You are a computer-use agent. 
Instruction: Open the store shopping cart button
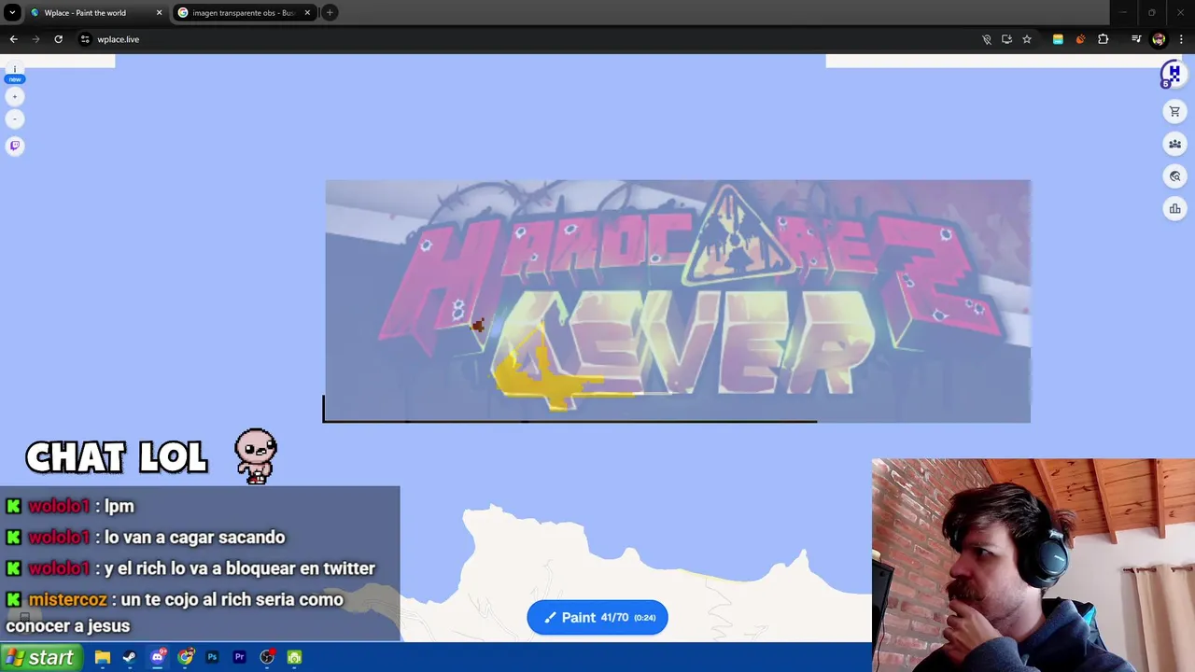point(1174,112)
